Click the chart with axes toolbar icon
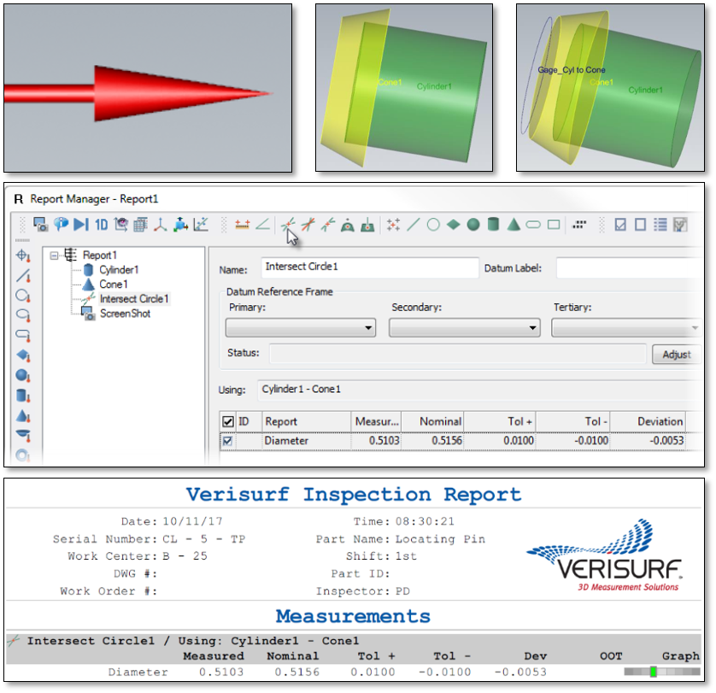This screenshot has height=693, width=716. coord(201,224)
